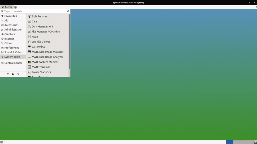
Task: Clear the search field with backspace icon
Action: pos(68,11)
